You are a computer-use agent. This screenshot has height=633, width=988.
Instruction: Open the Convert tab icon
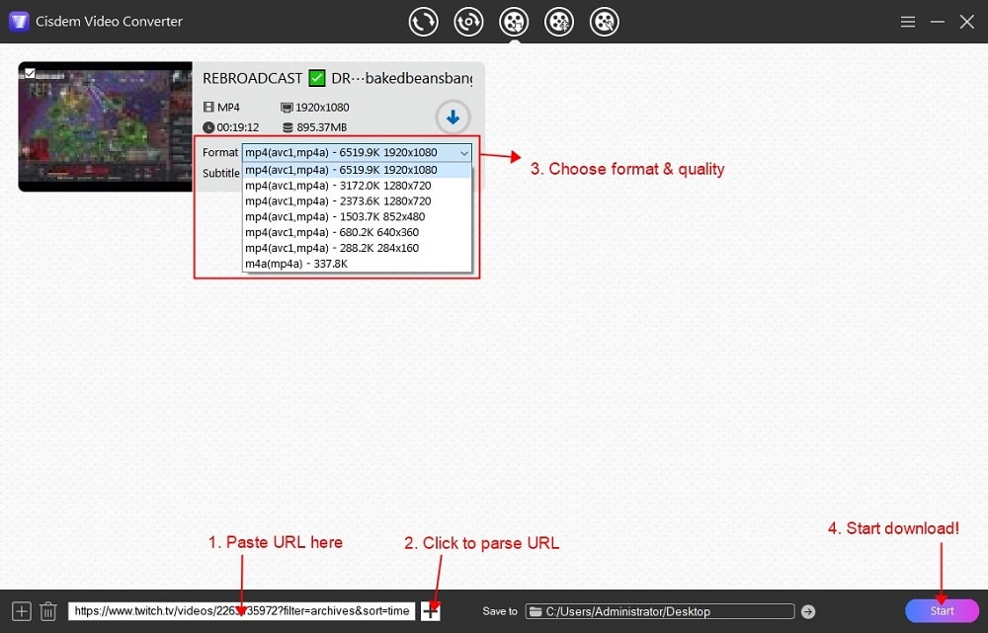[x=423, y=21]
